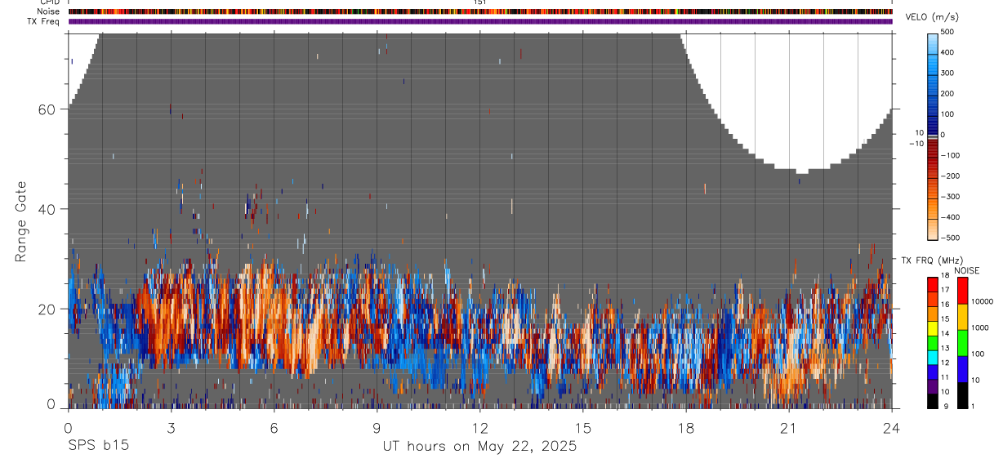
Task: Click the cyan segment of the TX FRQ legend
Action: click(933, 358)
